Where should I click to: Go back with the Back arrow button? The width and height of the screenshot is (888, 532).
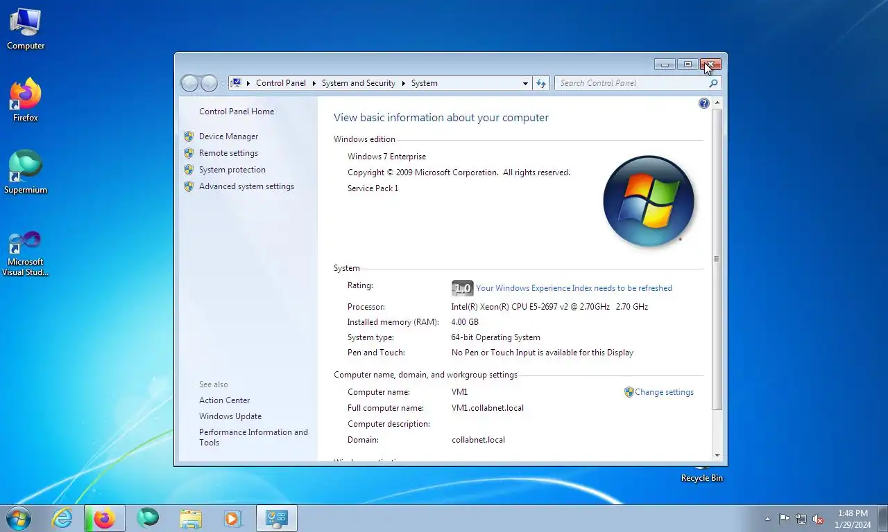pos(189,83)
